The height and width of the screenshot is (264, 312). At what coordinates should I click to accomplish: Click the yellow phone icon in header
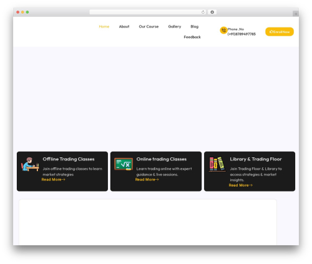pyautogui.click(x=223, y=31)
